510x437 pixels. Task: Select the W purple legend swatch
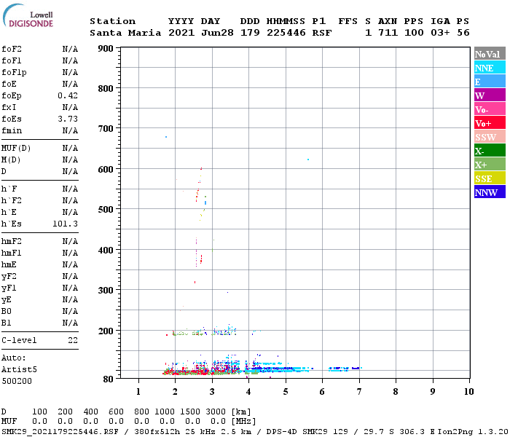490,95
